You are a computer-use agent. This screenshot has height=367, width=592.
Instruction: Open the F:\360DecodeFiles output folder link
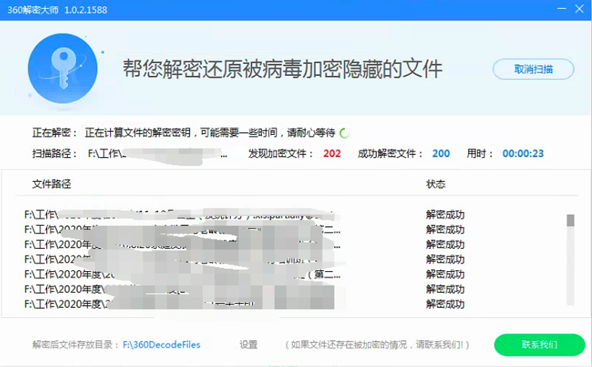[x=161, y=345]
